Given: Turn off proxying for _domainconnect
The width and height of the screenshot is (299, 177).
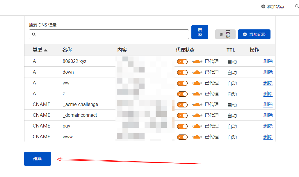Looking at the screenshot, I should [x=182, y=115].
